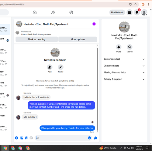
Task: Click chat scrollbar up arrow
Action: [x=97, y=45]
